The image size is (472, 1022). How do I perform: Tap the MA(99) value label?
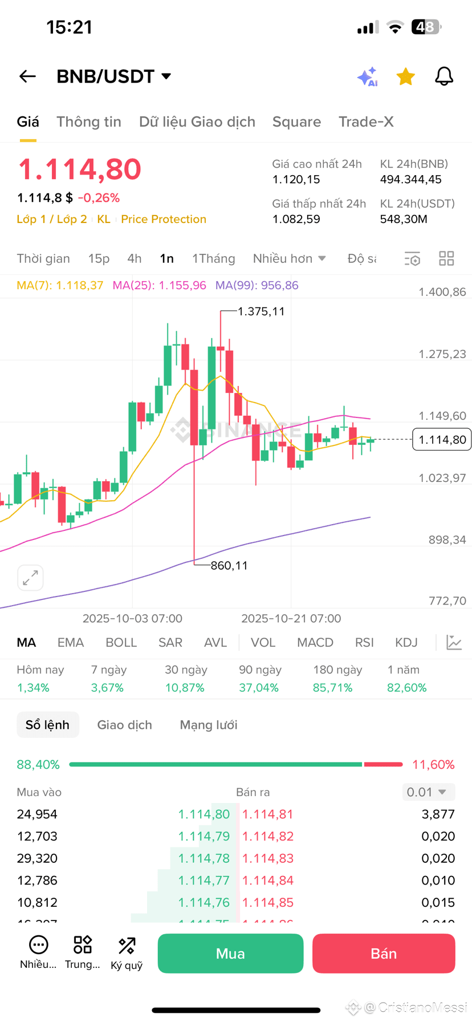(257, 285)
